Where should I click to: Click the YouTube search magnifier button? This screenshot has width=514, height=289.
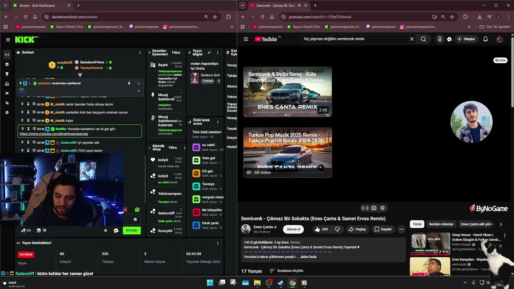point(423,39)
